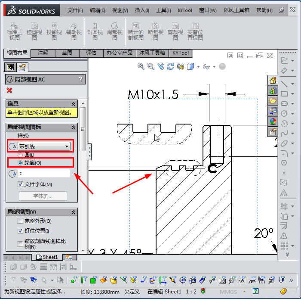Click the help question mark in property panel
Image resolution: width=301 pixels, height=299 pixels.
click(x=80, y=79)
